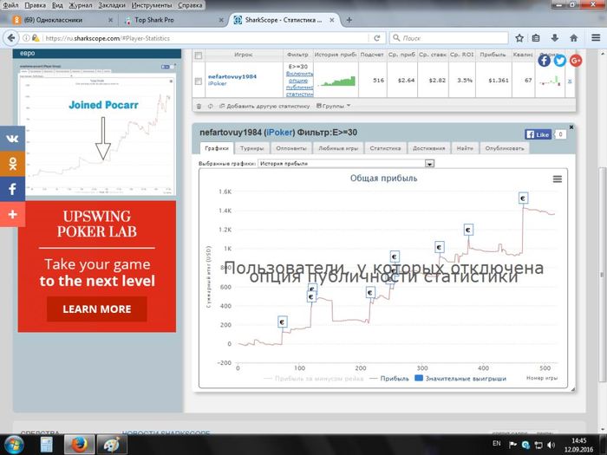Click the Firefox search field 'Поиск'

(449, 38)
